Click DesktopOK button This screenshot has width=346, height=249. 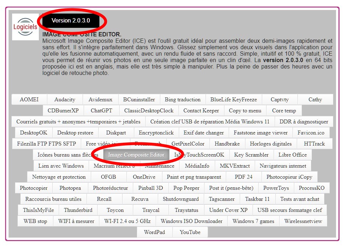point(33,133)
